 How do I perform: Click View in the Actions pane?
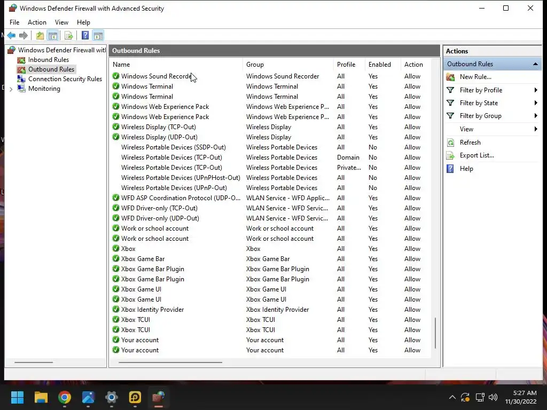pos(466,129)
